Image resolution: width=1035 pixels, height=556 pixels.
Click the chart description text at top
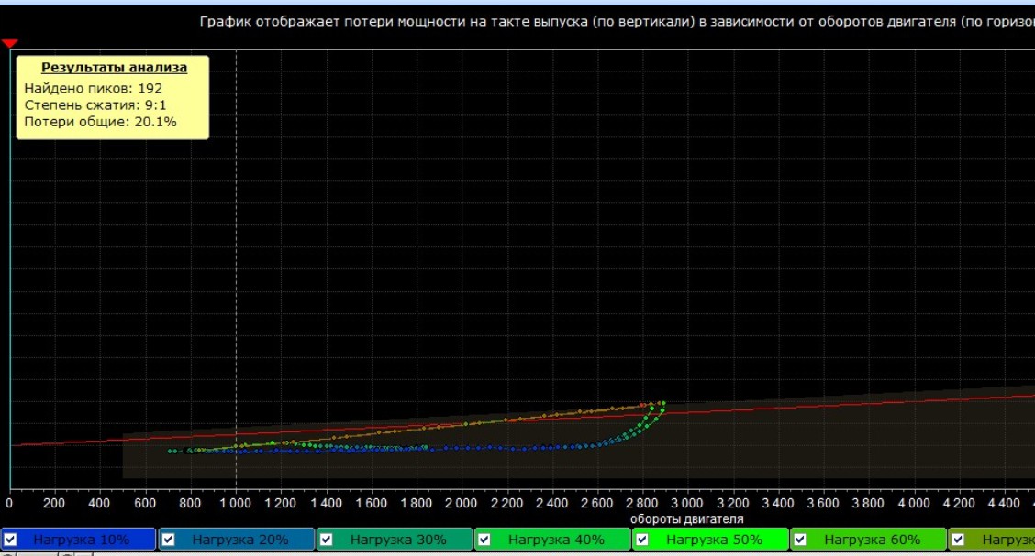coord(618,22)
